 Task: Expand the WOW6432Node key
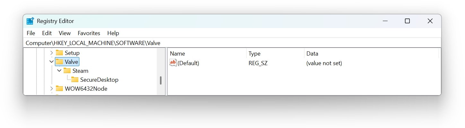pyautogui.click(x=51, y=88)
